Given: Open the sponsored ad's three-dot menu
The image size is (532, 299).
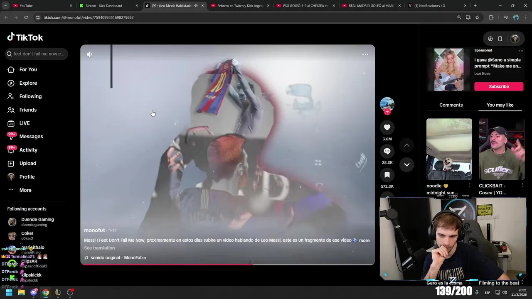Looking at the screenshot, I should [521, 51].
